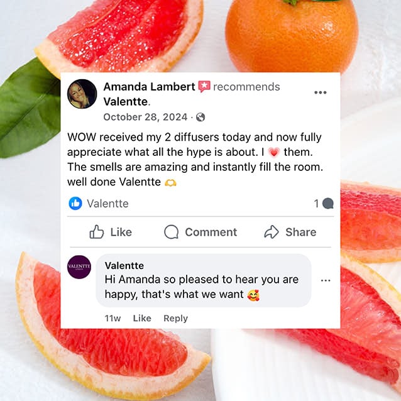The height and width of the screenshot is (401, 401).
Task: Click the October 28, 2024 timestamp
Action: coord(145,117)
